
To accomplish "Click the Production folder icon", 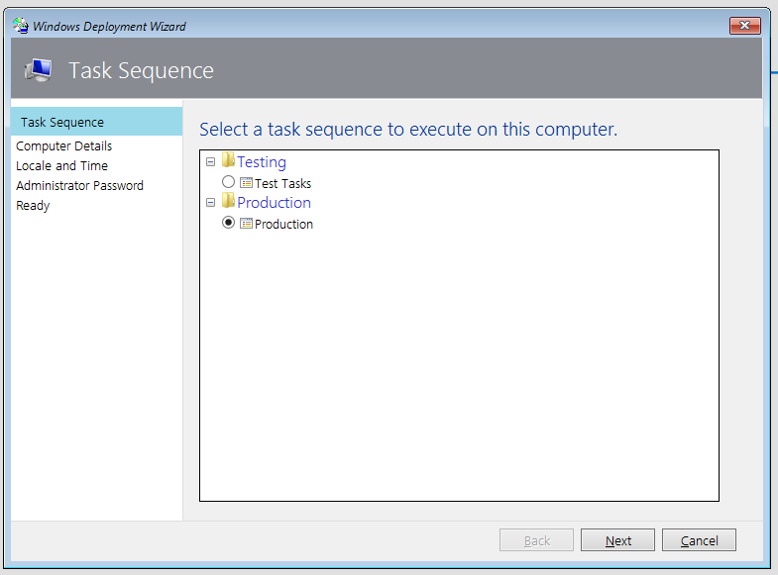I will (228, 201).
